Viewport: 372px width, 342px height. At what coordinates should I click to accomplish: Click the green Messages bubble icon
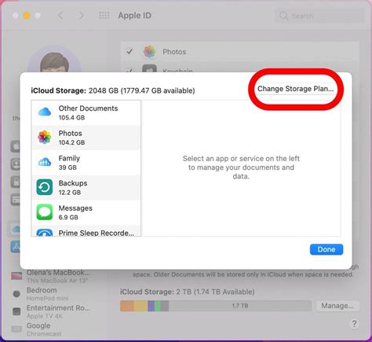pyautogui.click(x=45, y=212)
